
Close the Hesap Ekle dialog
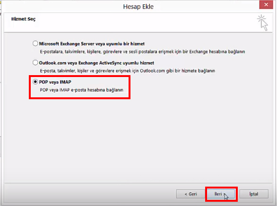266,5
